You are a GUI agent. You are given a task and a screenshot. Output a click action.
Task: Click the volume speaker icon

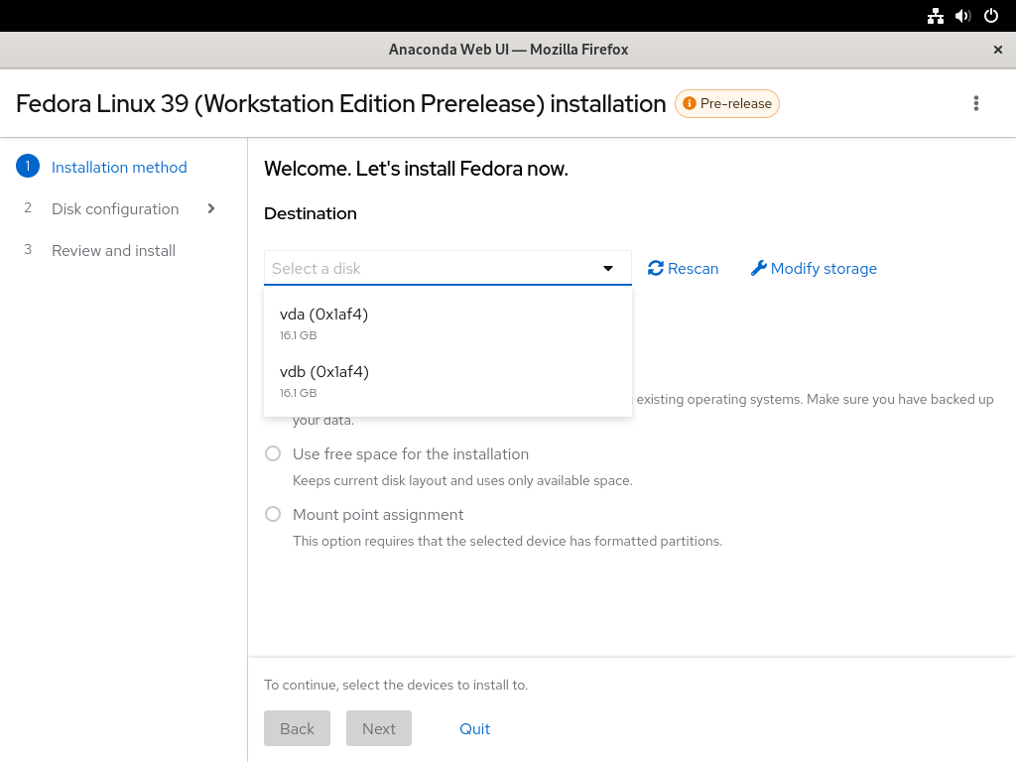pos(962,16)
